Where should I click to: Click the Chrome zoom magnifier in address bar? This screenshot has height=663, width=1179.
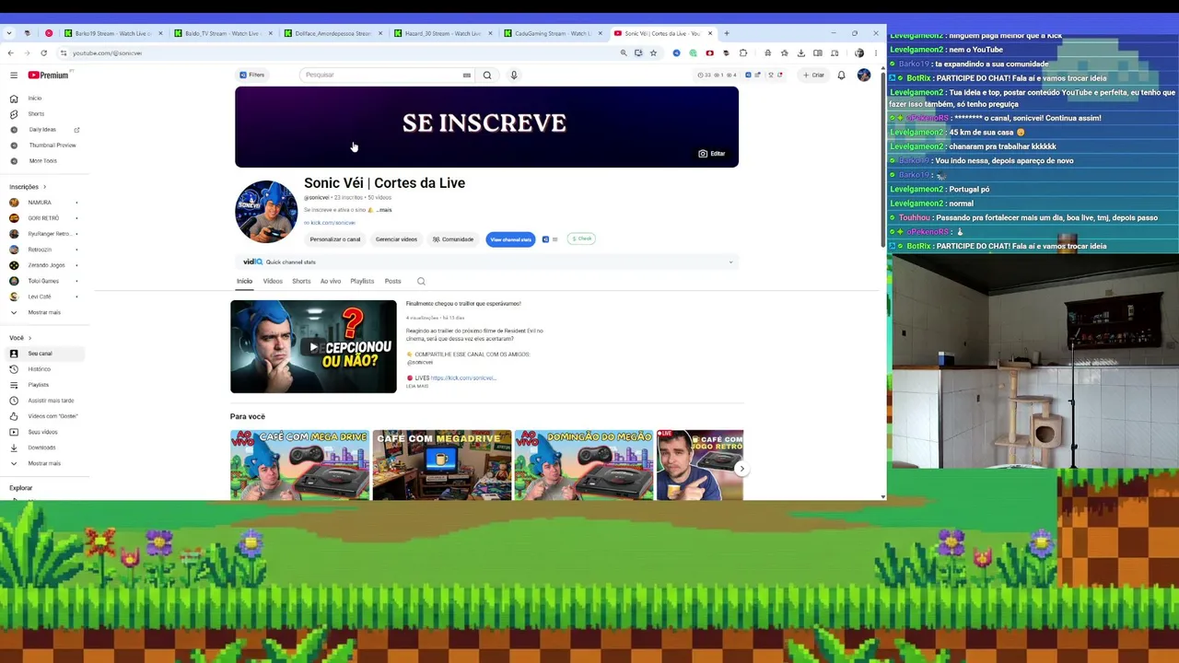click(x=624, y=53)
